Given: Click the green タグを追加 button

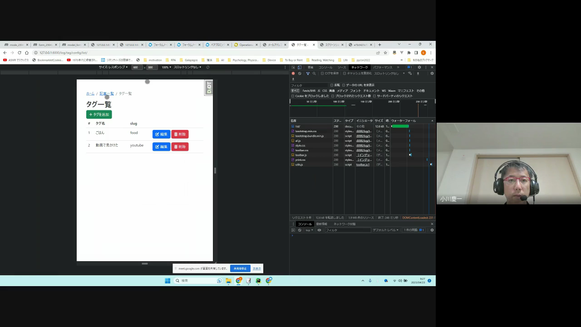Looking at the screenshot, I should click(x=99, y=114).
